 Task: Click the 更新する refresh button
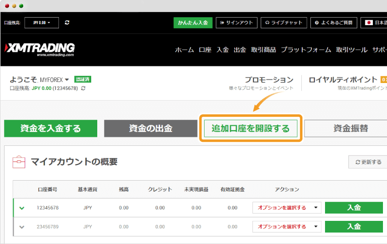tap(368, 162)
